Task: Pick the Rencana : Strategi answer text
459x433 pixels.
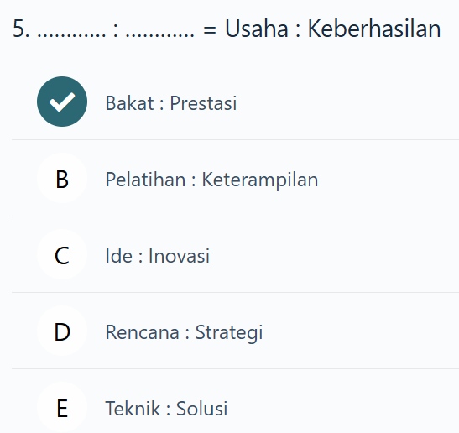Action: coord(184,332)
